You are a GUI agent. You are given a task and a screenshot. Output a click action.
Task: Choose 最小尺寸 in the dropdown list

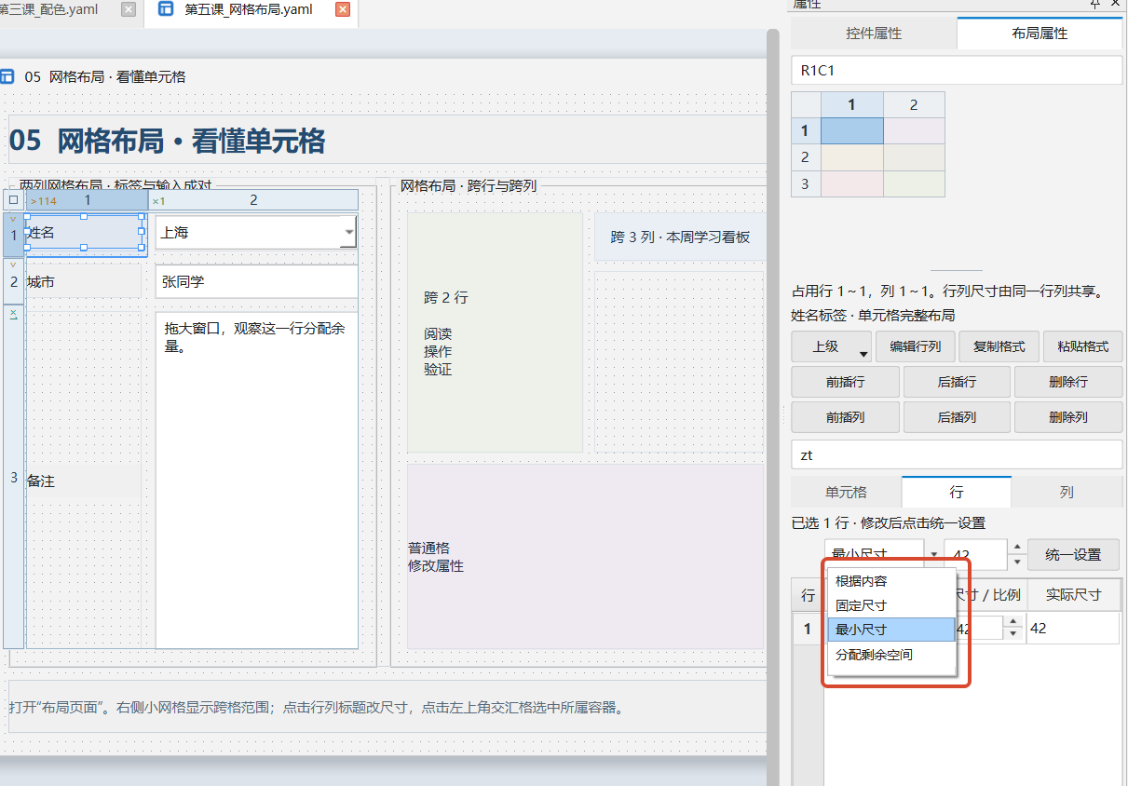click(x=891, y=630)
